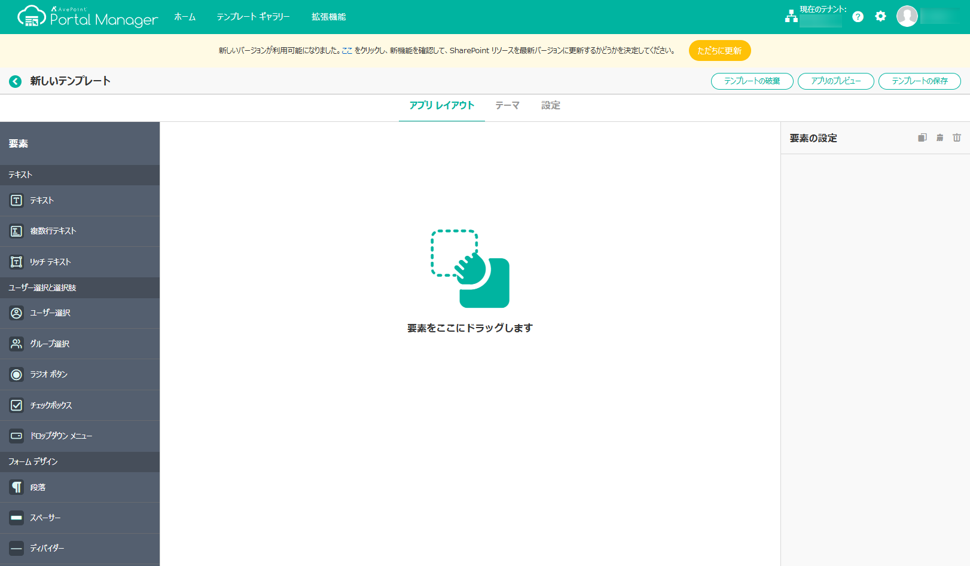Screen dimensions: 970x566
Task: Open テンプレート ギャラリー in top menu
Action: [253, 17]
